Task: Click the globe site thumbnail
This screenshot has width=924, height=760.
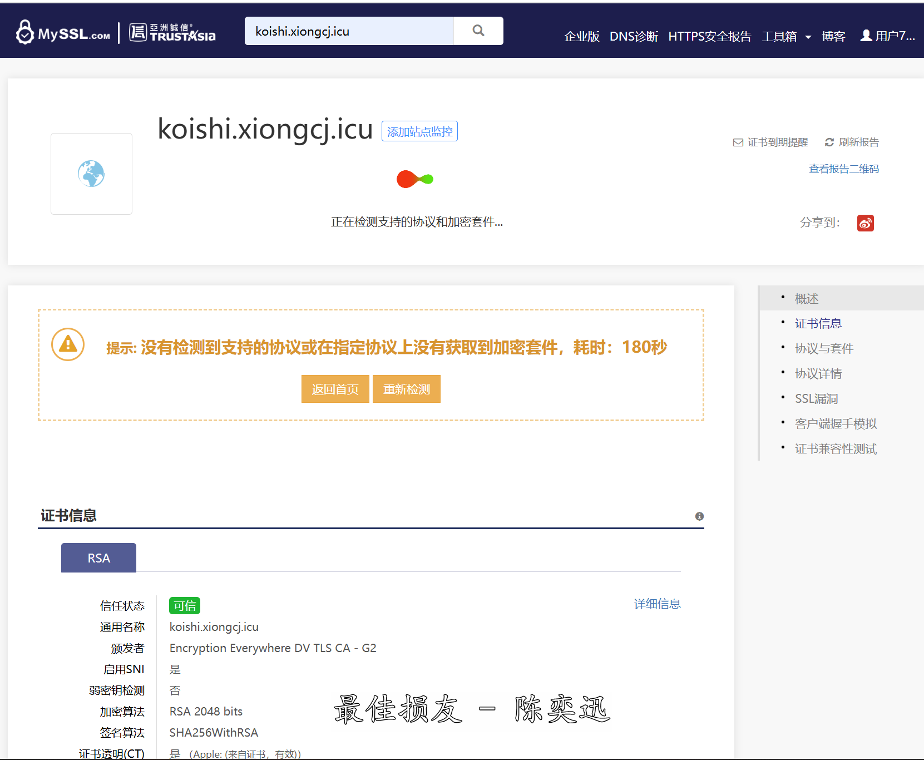Action: pos(91,174)
